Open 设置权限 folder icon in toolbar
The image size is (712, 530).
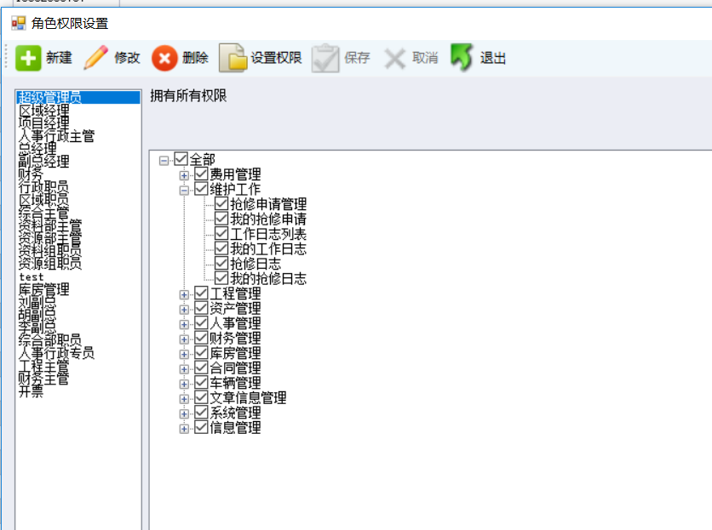(x=233, y=59)
